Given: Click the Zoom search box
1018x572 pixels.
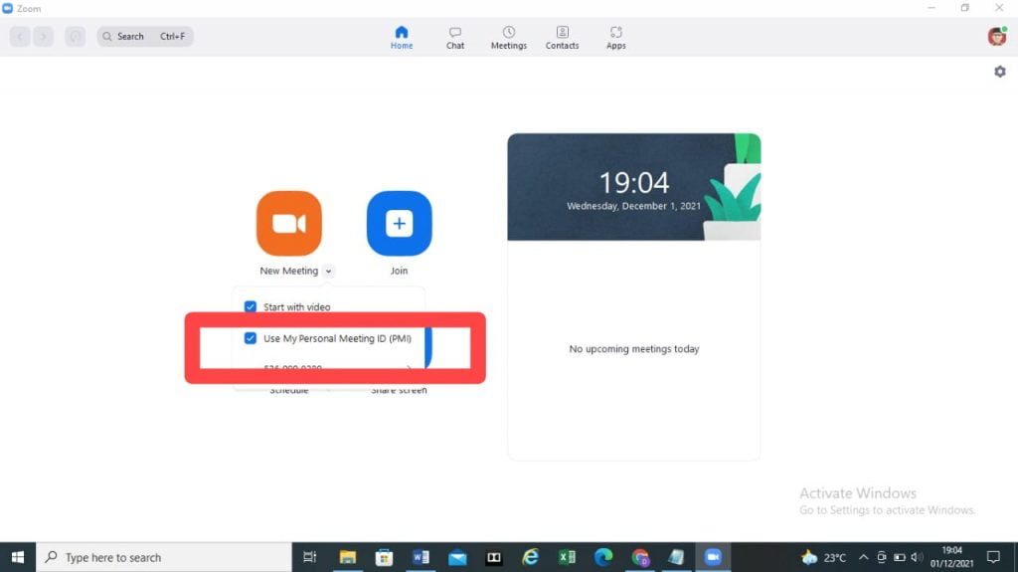Looking at the screenshot, I should pyautogui.click(x=145, y=37).
